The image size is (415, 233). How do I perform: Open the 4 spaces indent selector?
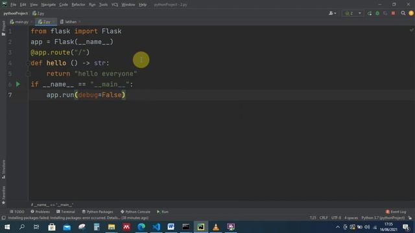(351, 218)
